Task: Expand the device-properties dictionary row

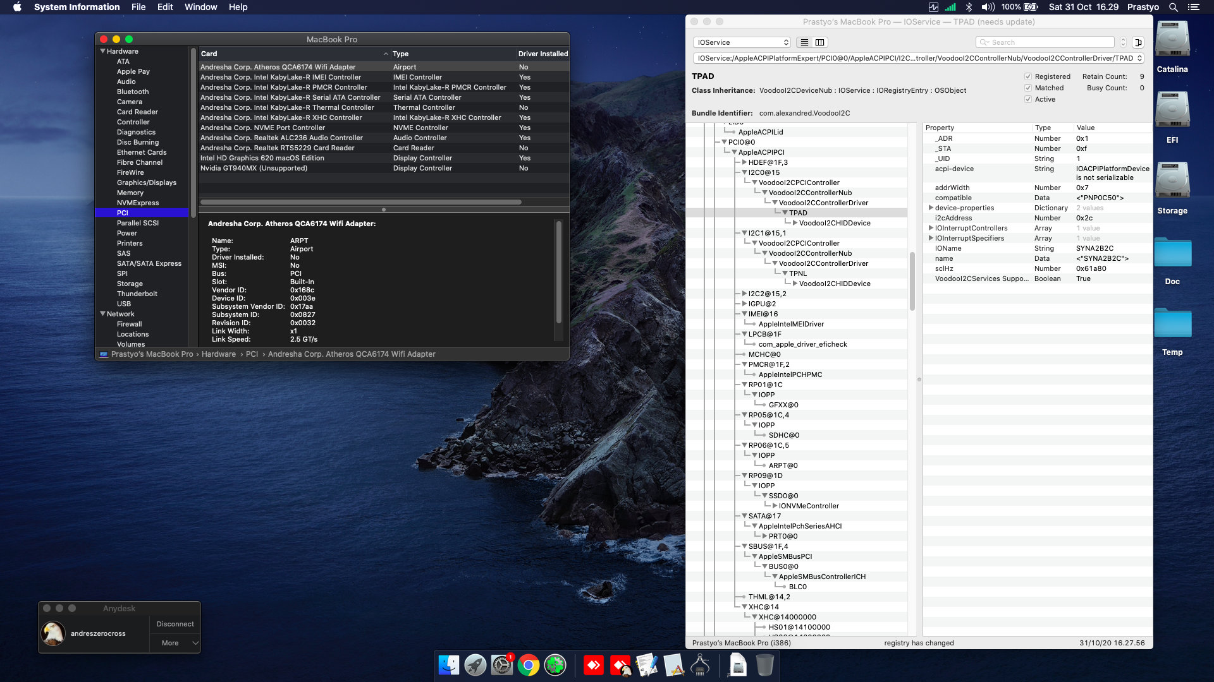Action: (930, 208)
